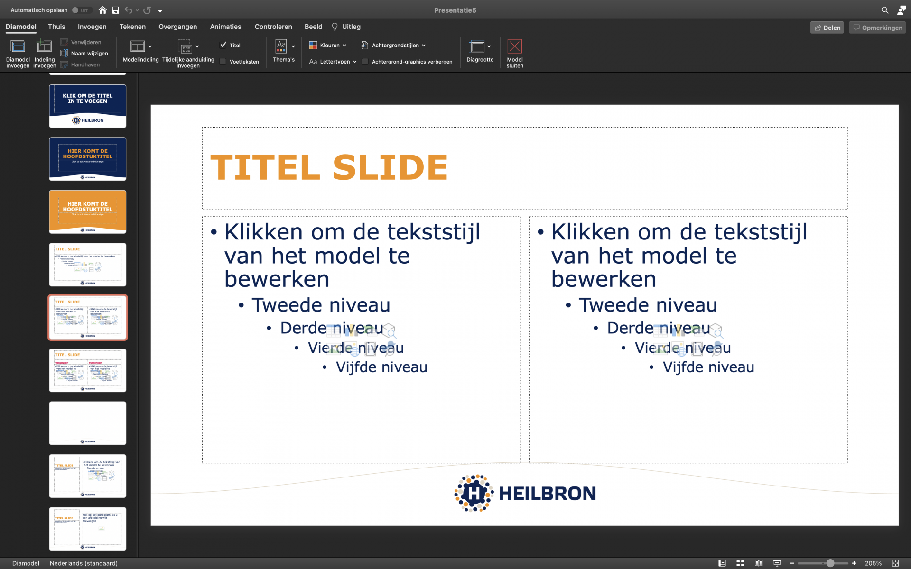Click the zoom slider handle
Viewport: 911px width, 569px height.
tap(830, 563)
